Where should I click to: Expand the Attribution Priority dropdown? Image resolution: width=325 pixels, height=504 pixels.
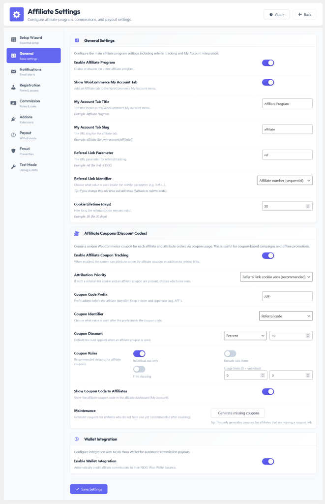tap(276, 277)
